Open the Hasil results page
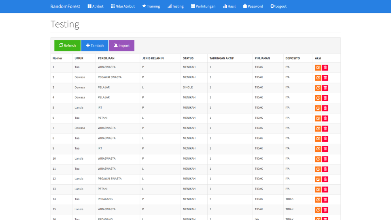Image resolution: width=391 pixels, height=220 pixels. click(x=229, y=6)
